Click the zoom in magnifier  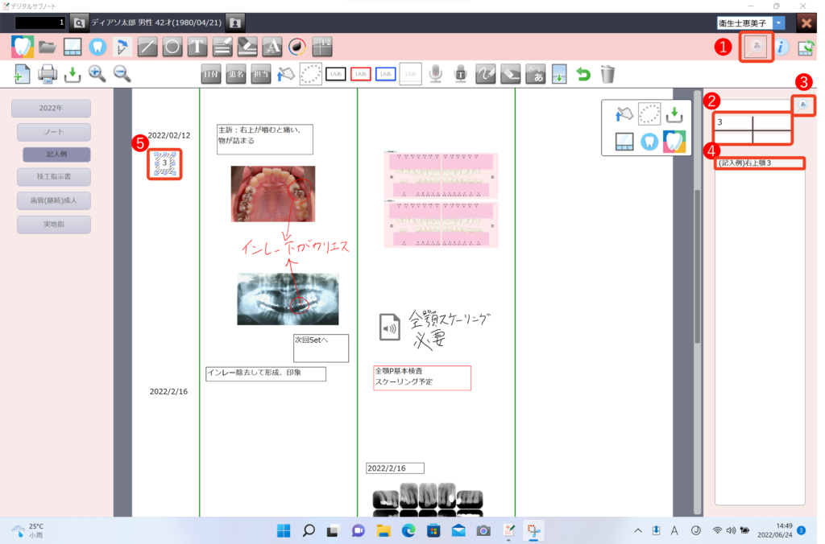pos(97,75)
